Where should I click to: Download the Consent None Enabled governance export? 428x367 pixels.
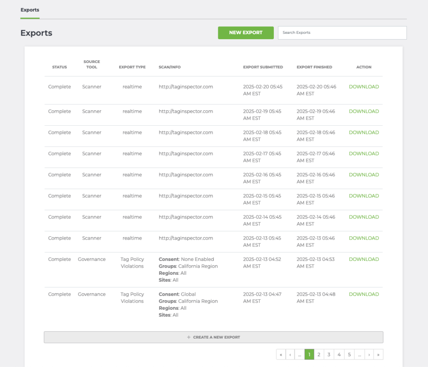[x=364, y=259]
